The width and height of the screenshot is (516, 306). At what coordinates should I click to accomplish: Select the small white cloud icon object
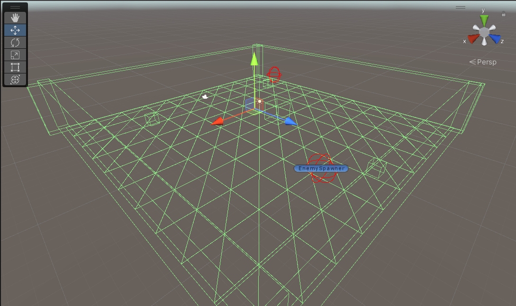[x=205, y=97]
